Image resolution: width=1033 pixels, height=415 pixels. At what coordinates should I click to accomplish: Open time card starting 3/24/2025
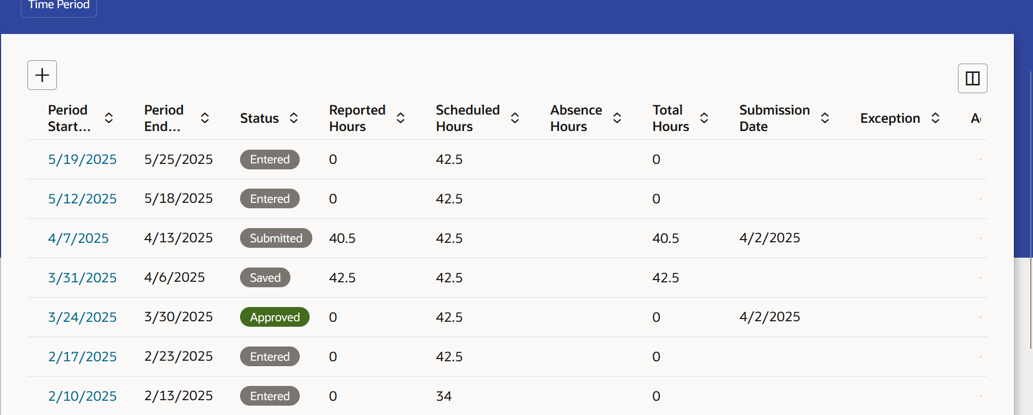(x=82, y=317)
